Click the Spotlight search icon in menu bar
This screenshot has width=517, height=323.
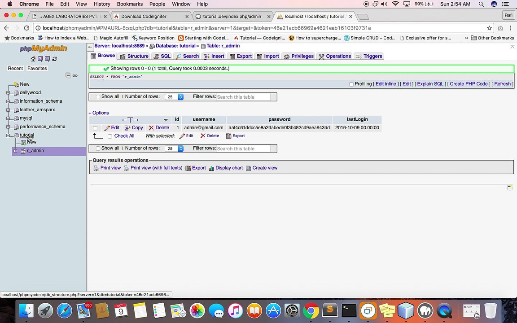tap(481, 4)
